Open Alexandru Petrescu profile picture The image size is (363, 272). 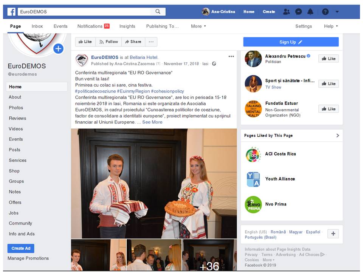click(253, 59)
